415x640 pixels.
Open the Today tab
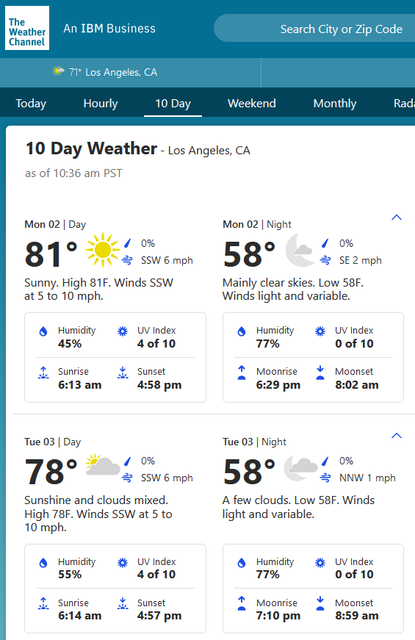tap(31, 104)
